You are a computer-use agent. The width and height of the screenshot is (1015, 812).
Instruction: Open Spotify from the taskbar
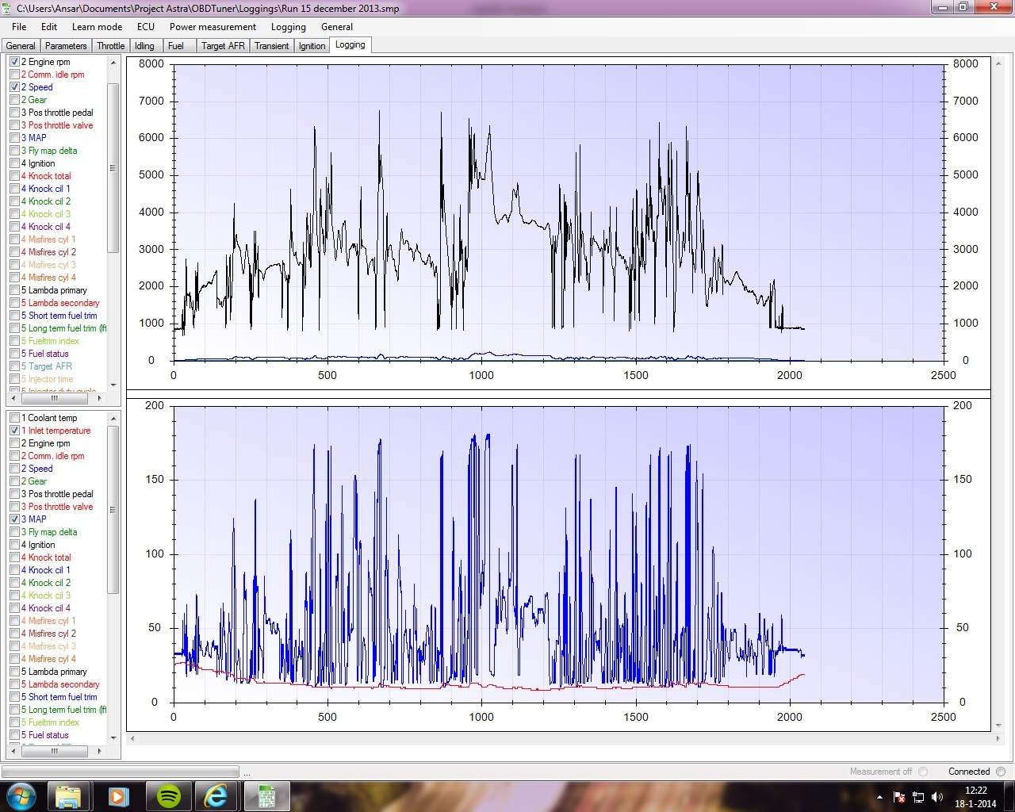(x=168, y=796)
